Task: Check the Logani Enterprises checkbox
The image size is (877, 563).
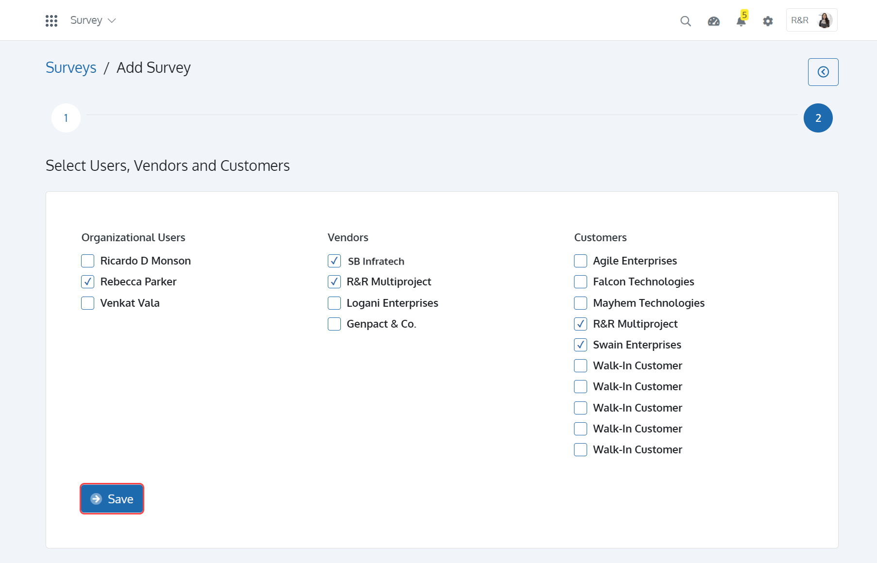Action: 334,303
